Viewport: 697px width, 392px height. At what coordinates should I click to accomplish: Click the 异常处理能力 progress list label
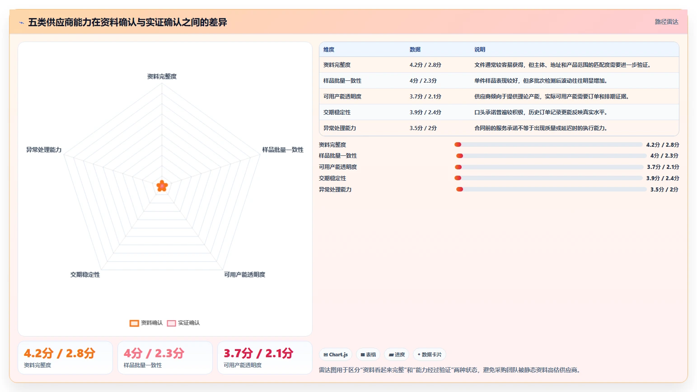[335, 190]
